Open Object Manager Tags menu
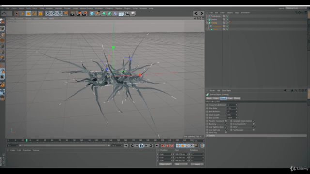Viewport: 310px width, 174px height. tap(237, 13)
